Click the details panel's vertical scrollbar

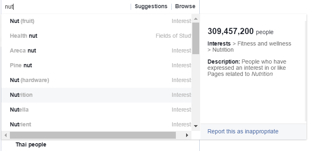(x=306, y=71)
